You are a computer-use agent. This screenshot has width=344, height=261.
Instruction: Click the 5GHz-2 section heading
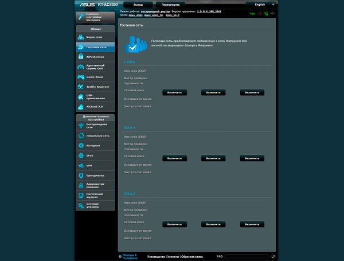click(130, 194)
